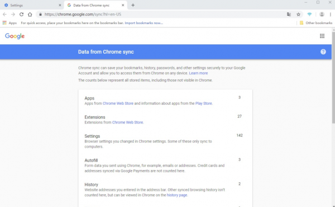Click the Autofill heading
335x207 pixels.
[x=91, y=161]
